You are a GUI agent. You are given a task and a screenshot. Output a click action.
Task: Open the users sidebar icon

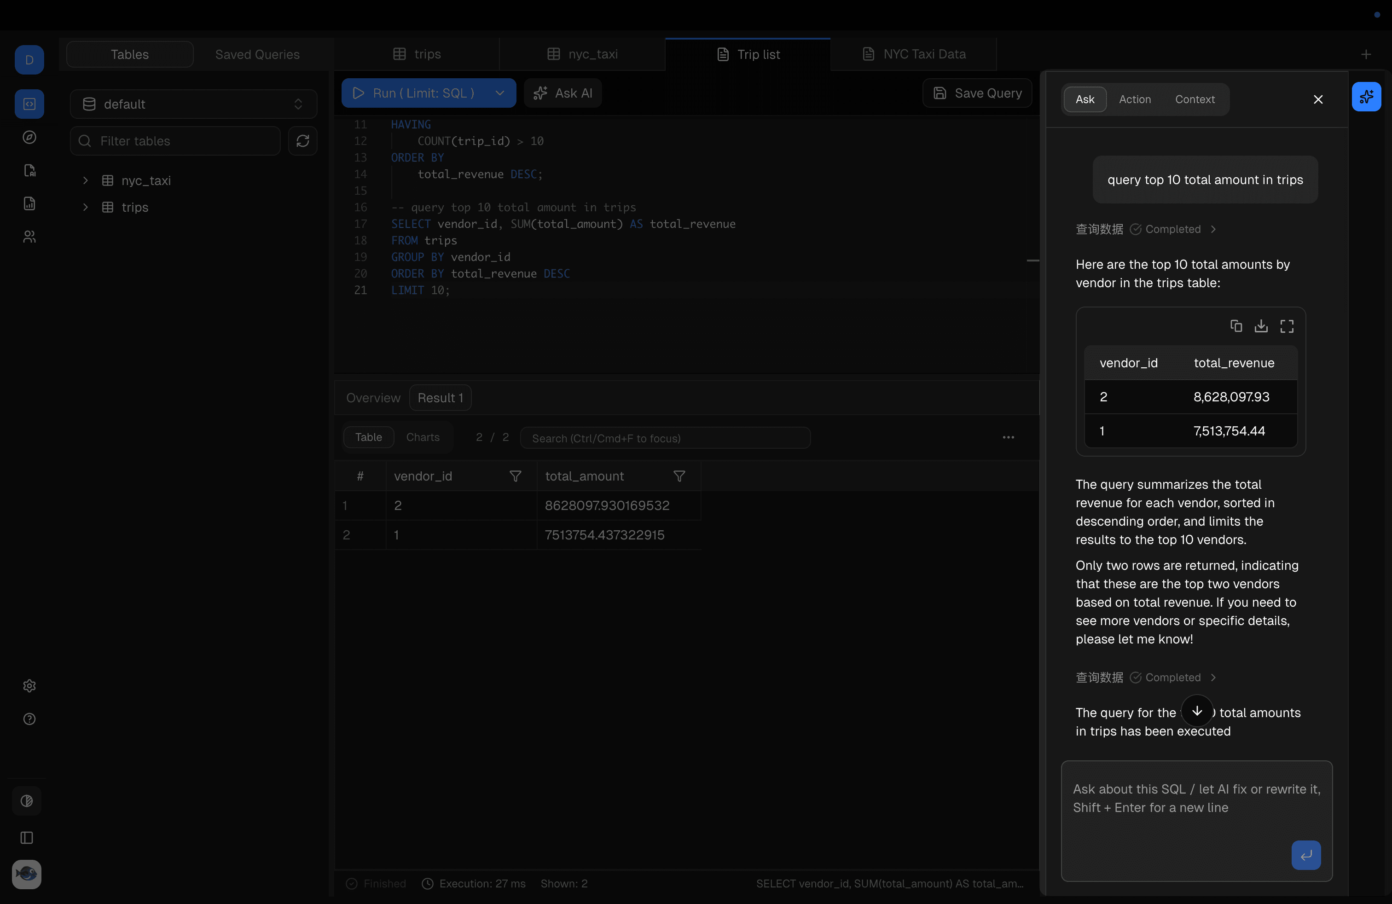[x=29, y=237]
